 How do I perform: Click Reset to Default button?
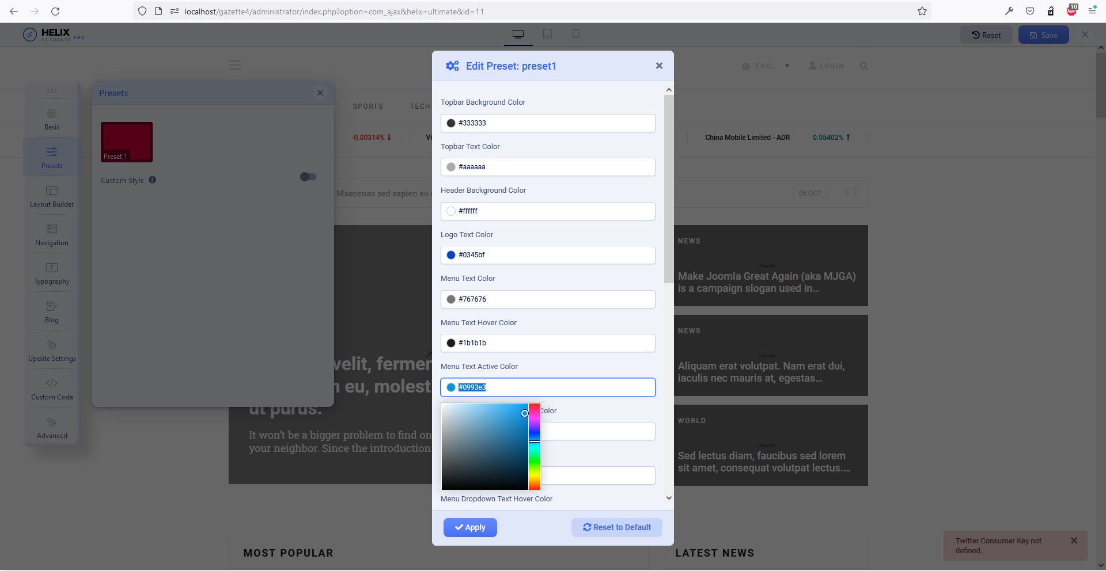pyautogui.click(x=616, y=527)
